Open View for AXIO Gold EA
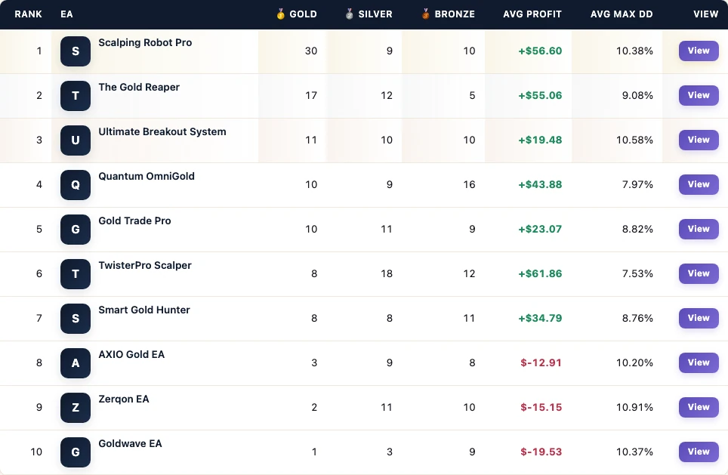Screen dimensions: 728x475 (x=699, y=362)
